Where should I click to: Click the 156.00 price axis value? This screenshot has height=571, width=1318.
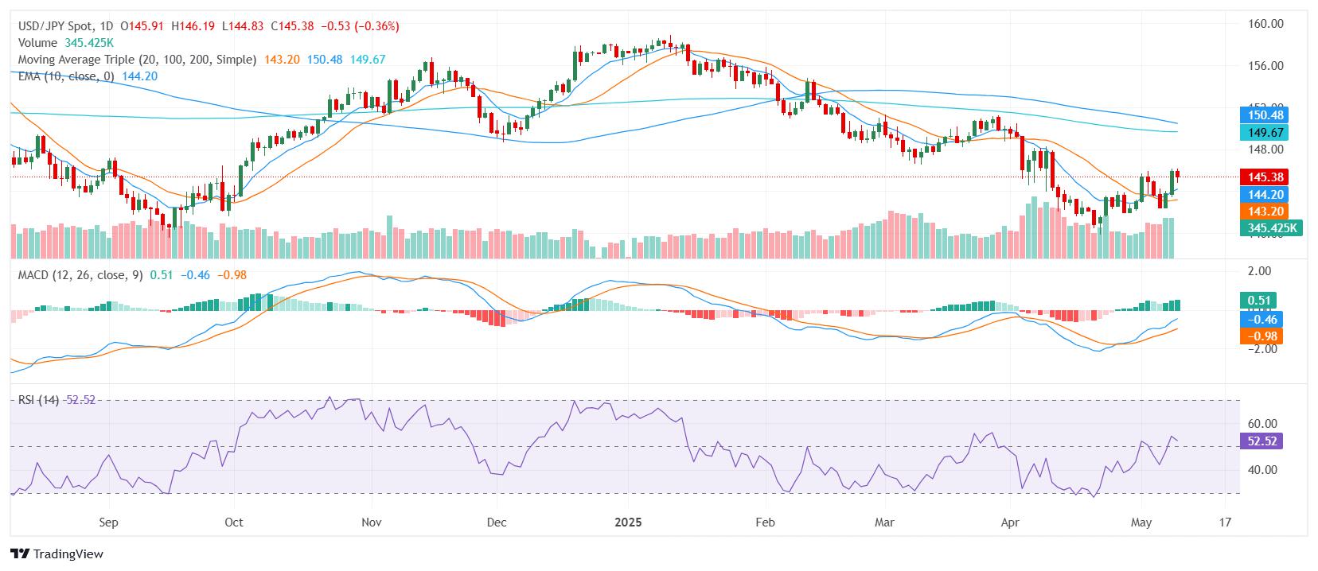(1265, 66)
